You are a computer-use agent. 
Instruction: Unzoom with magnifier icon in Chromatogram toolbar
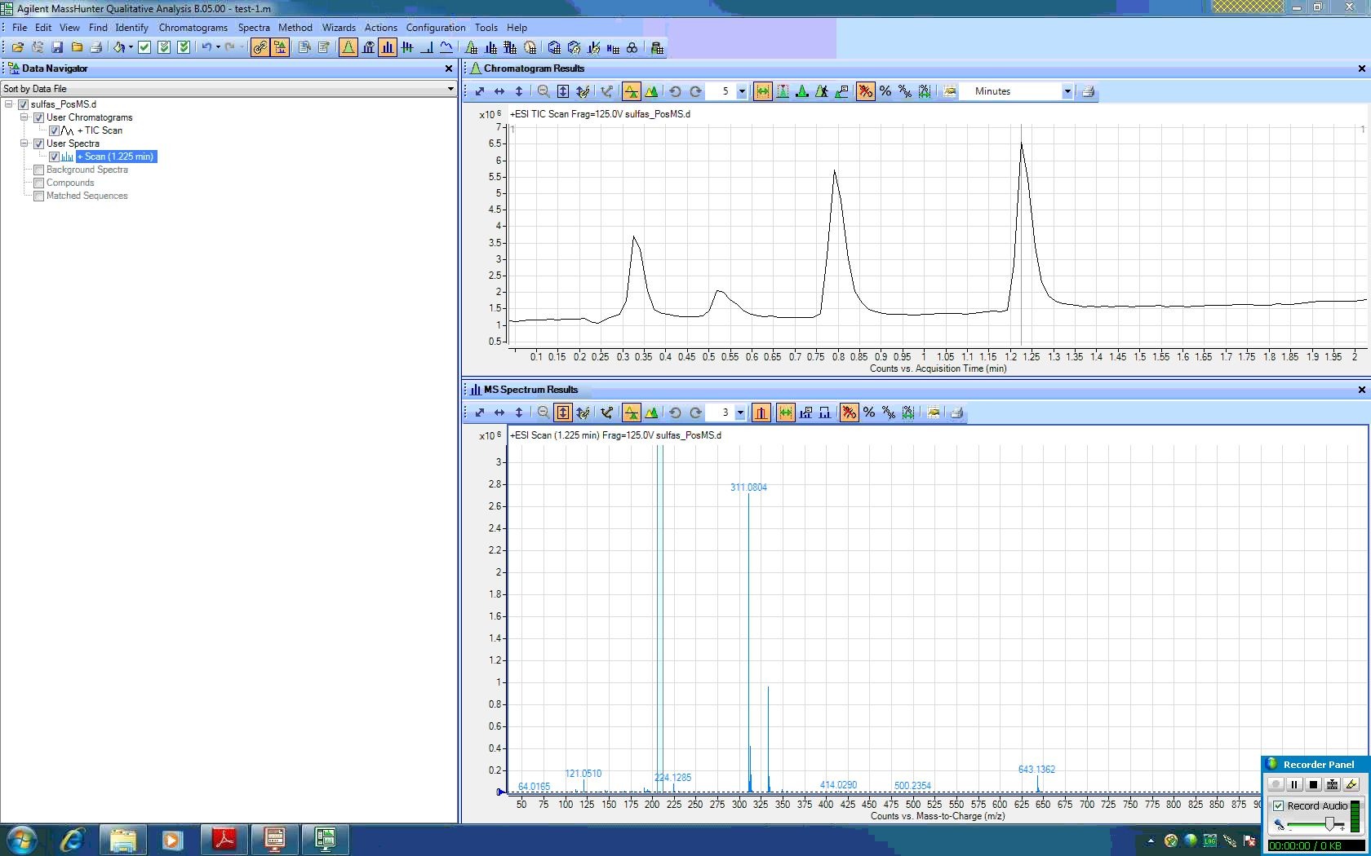[544, 91]
